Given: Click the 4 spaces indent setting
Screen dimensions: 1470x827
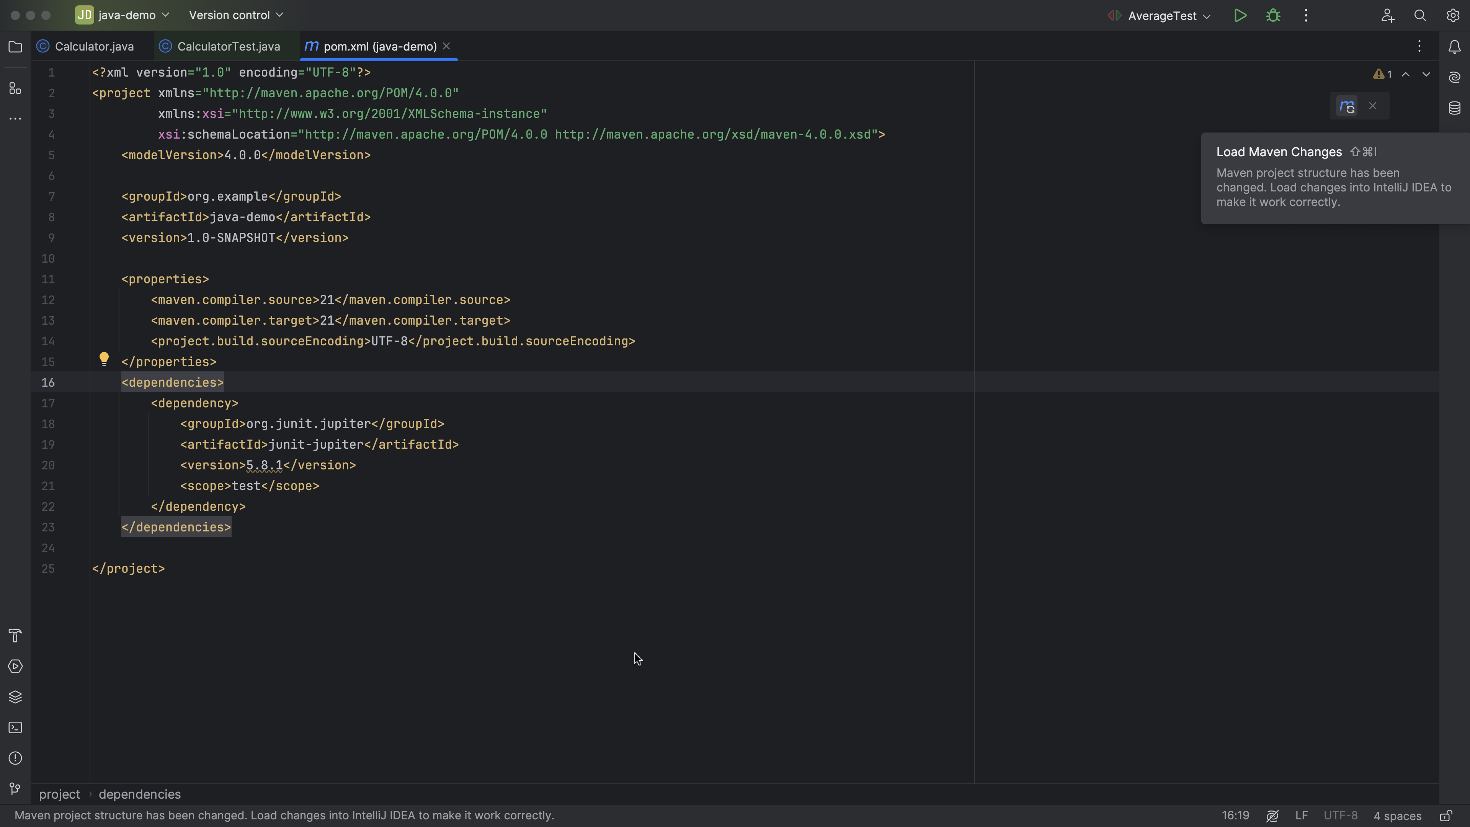Looking at the screenshot, I should click(1396, 816).
